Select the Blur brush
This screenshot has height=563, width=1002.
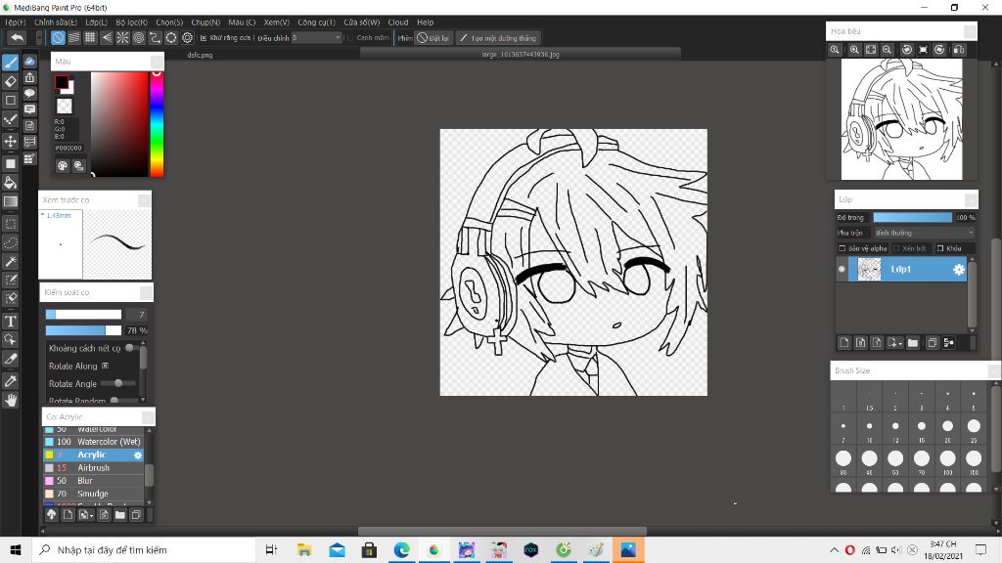point(93,481)
